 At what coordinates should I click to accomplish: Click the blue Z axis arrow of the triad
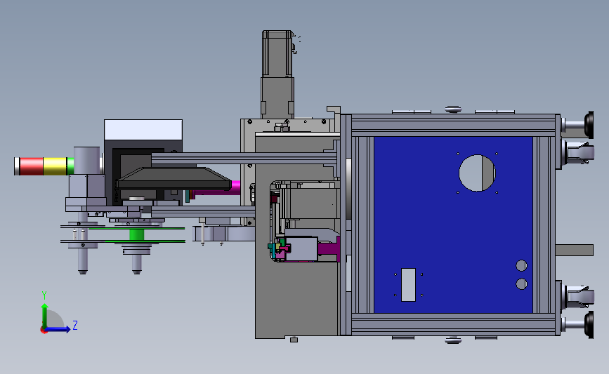[58, 329]
